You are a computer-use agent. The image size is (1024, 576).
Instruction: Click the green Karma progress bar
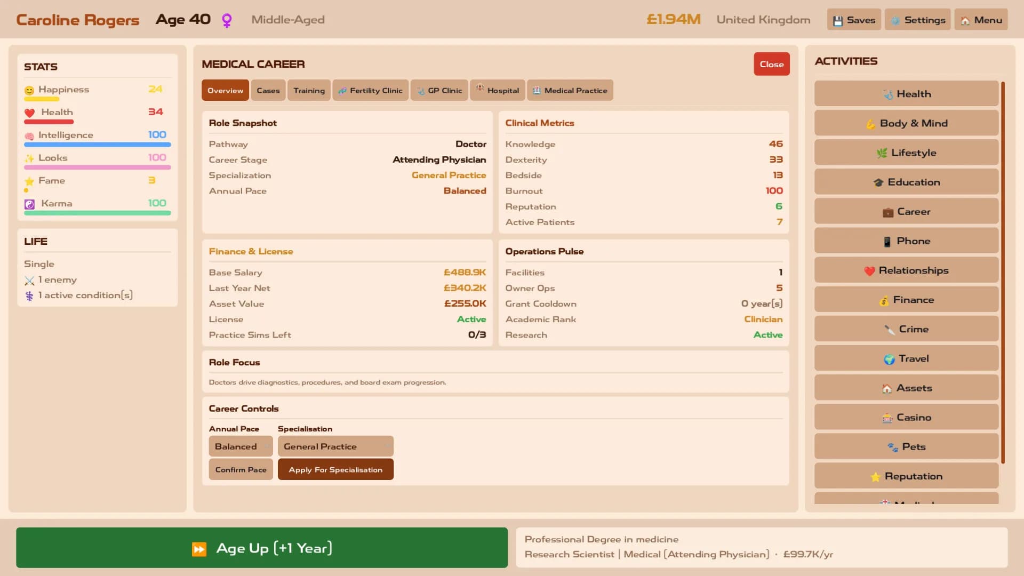(97, 213)
